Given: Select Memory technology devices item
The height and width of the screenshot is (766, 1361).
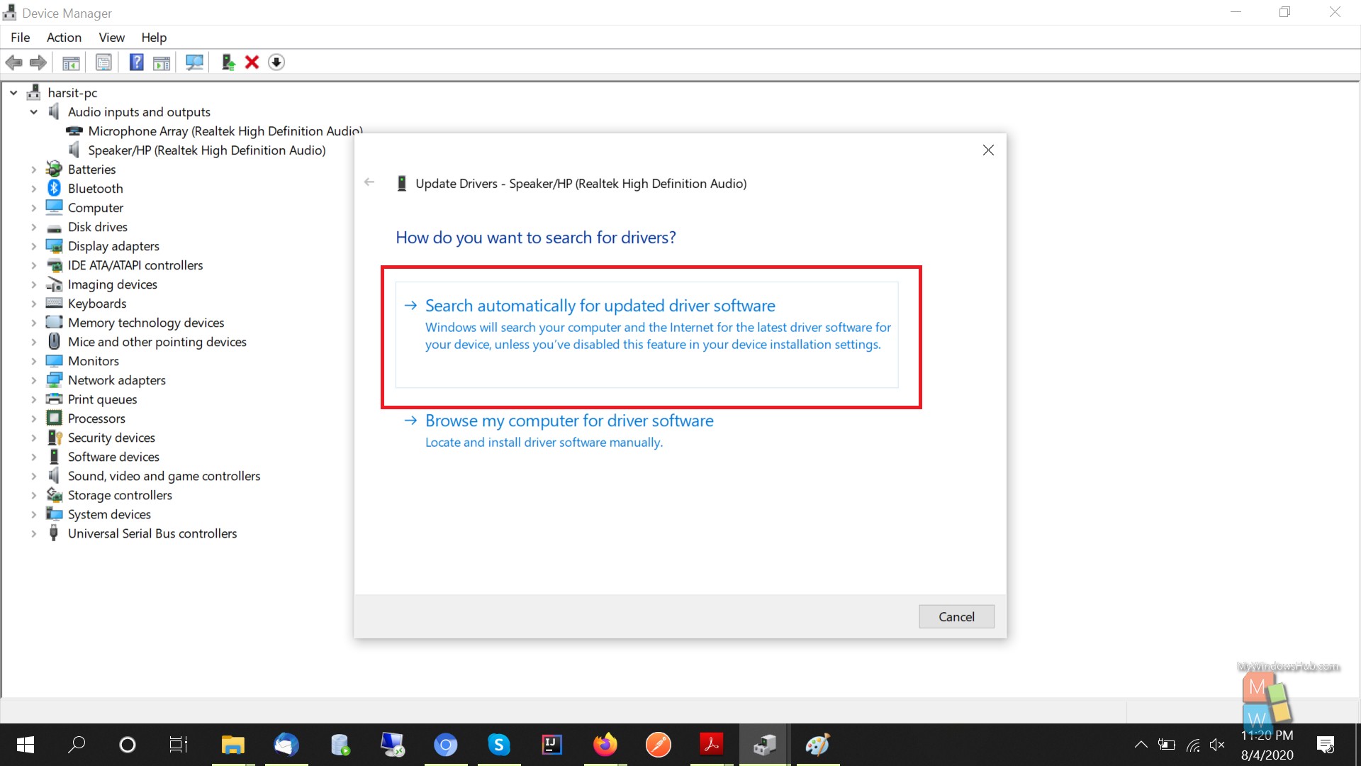Looking at the screenshot, I should [x=146, y=323].
